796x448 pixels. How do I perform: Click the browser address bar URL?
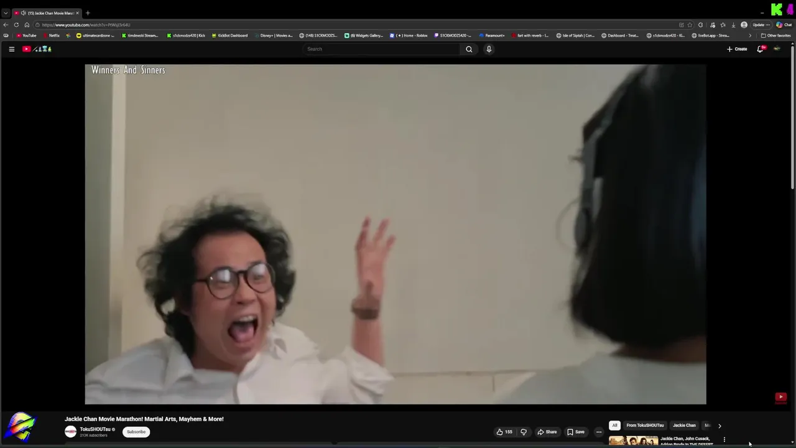(x=86, y=25)
